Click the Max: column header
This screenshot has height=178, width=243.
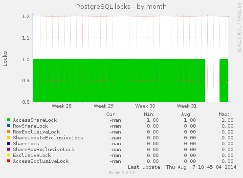click(x=224, y=114)
